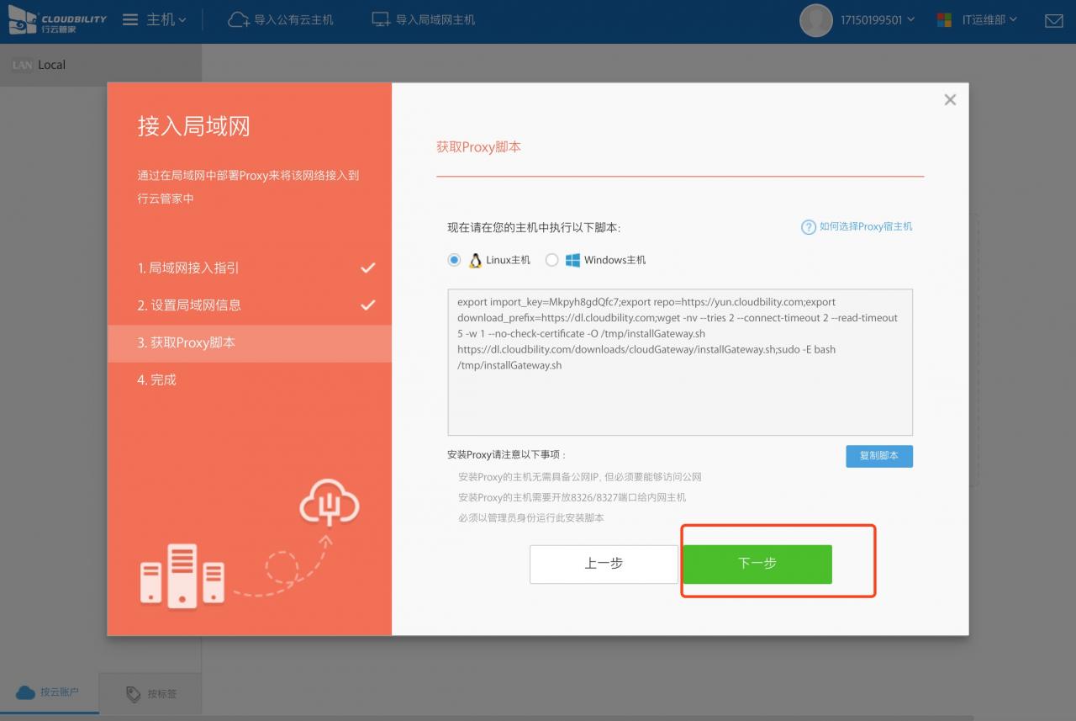Screen dimensions: 1076x721
Task: Close the 接入局域网 dialog with X
Action: [950, 100]
